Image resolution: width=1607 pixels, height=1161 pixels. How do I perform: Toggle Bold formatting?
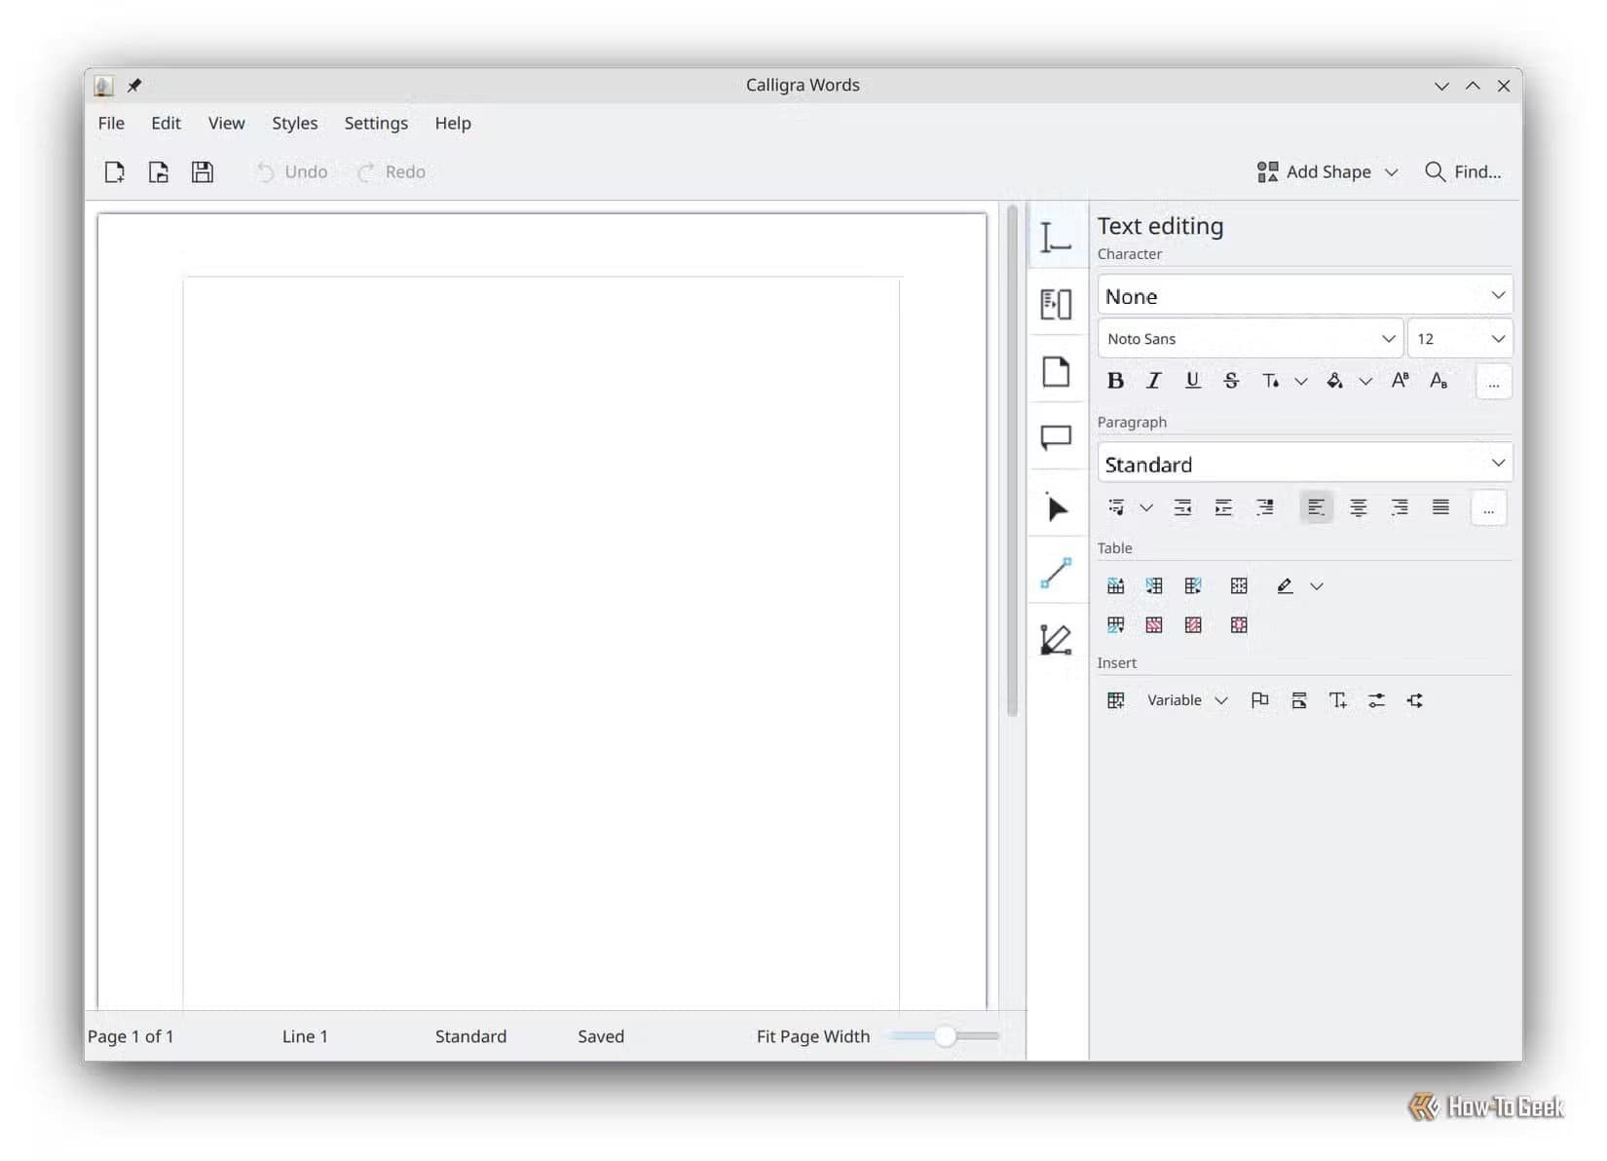(x=1116, y=381)
